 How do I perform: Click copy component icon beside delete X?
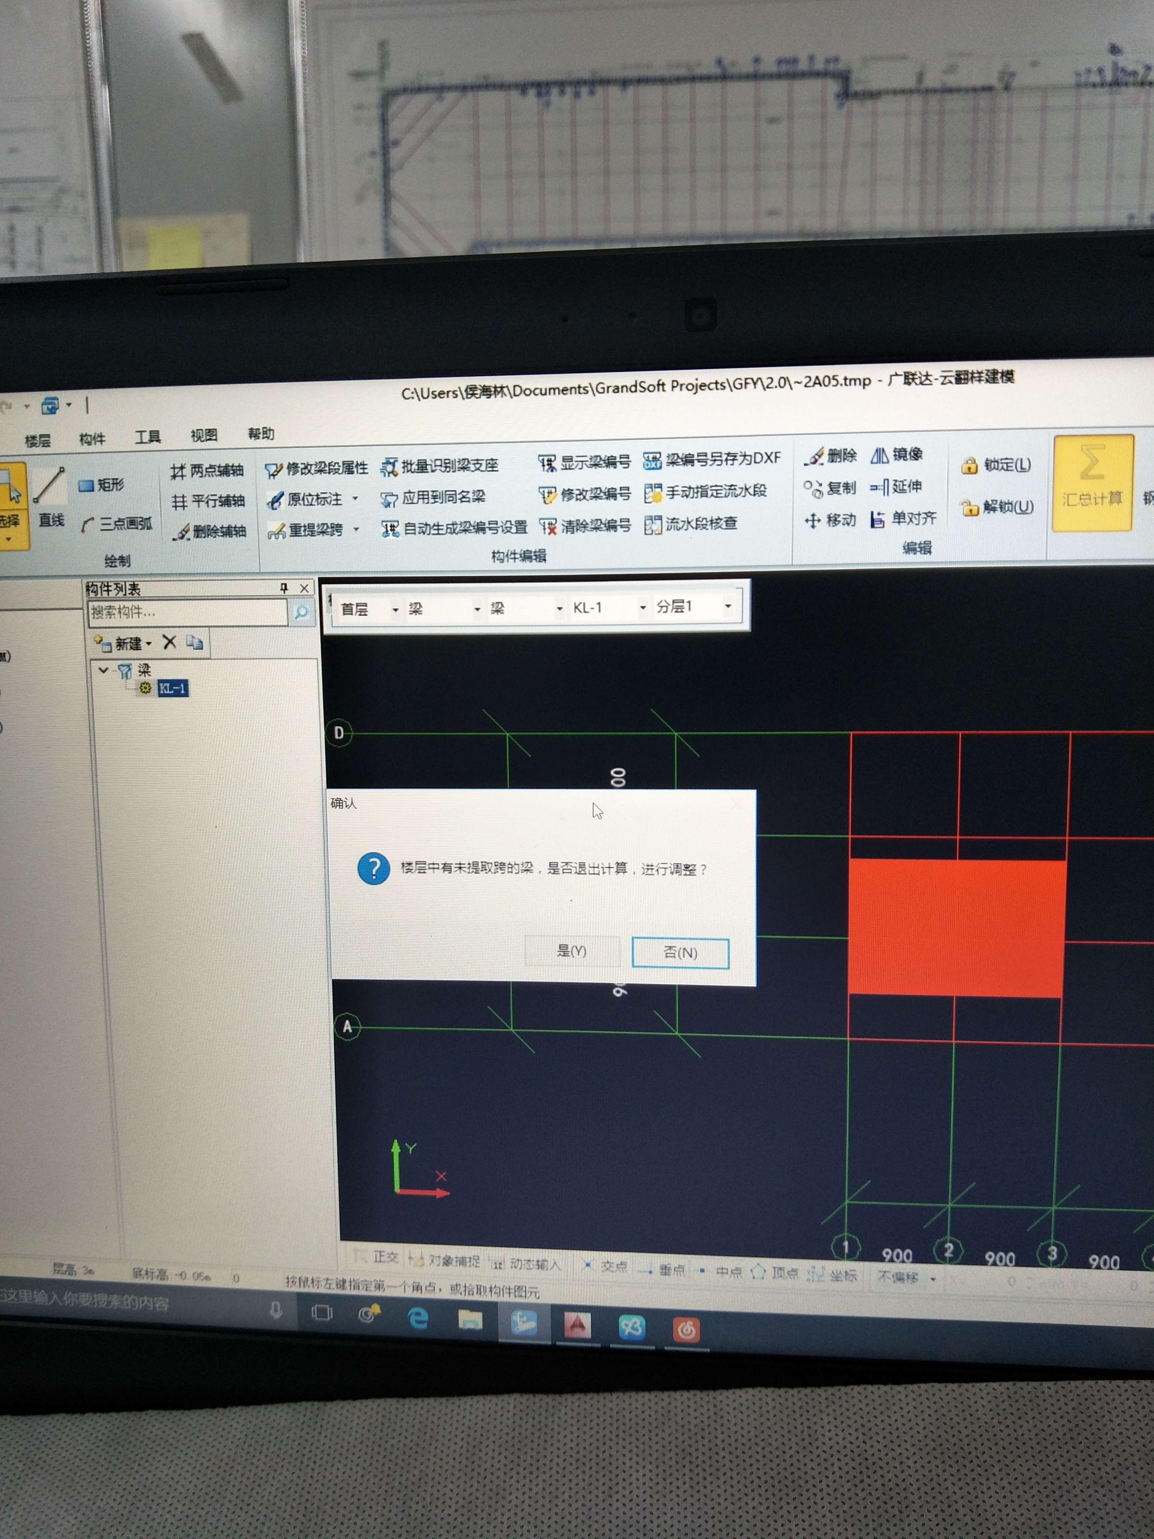(x=195, y=642)
